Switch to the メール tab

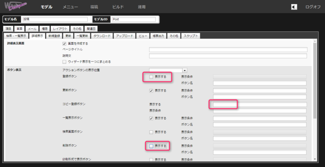(x=32, y=29)
